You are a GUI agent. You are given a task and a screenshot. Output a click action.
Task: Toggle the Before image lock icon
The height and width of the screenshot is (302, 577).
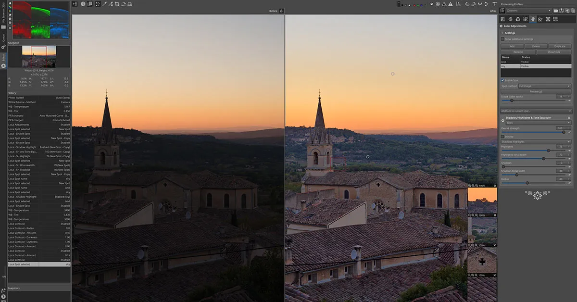[x=282, y=11]
